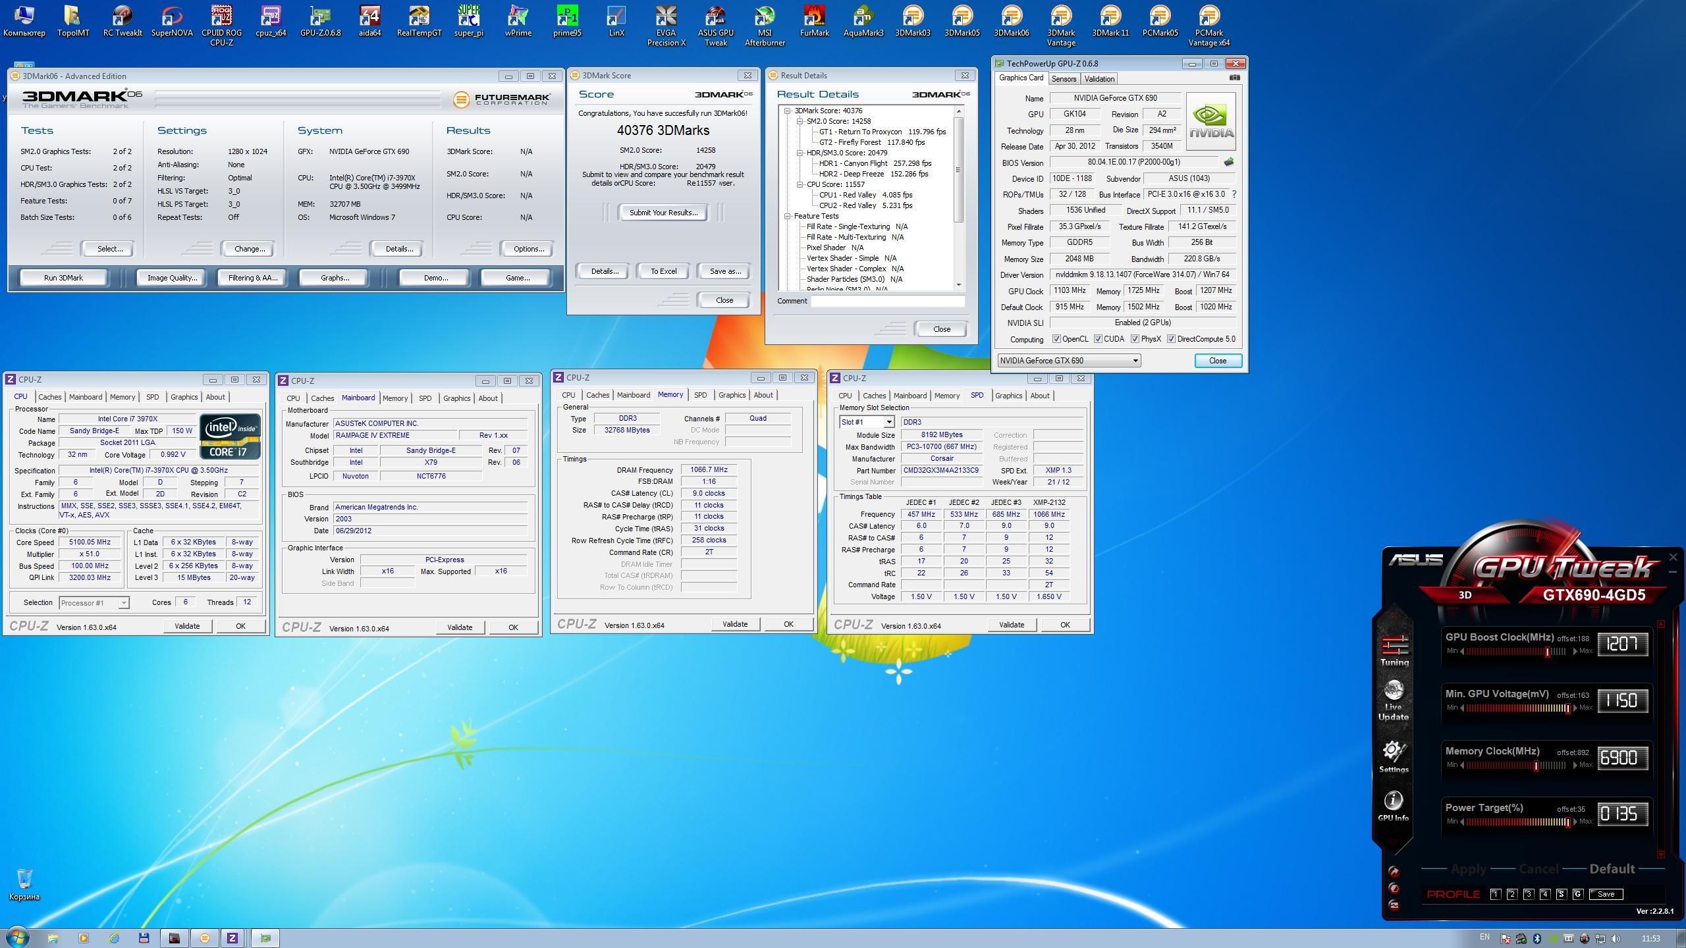Click the Run 3DMark button
Screen dimensions: 1686x948
click(x=63, y=278)
